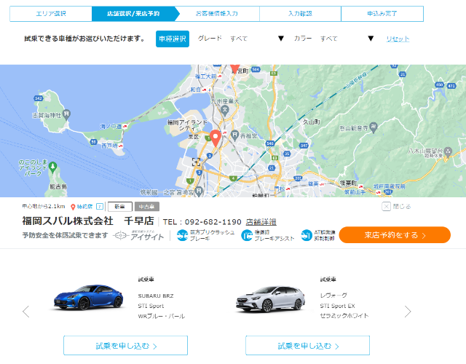Click the 八木山展望台 viewpoint marker
This screenshot has height=364, width=466.
(x=448, y=152)
